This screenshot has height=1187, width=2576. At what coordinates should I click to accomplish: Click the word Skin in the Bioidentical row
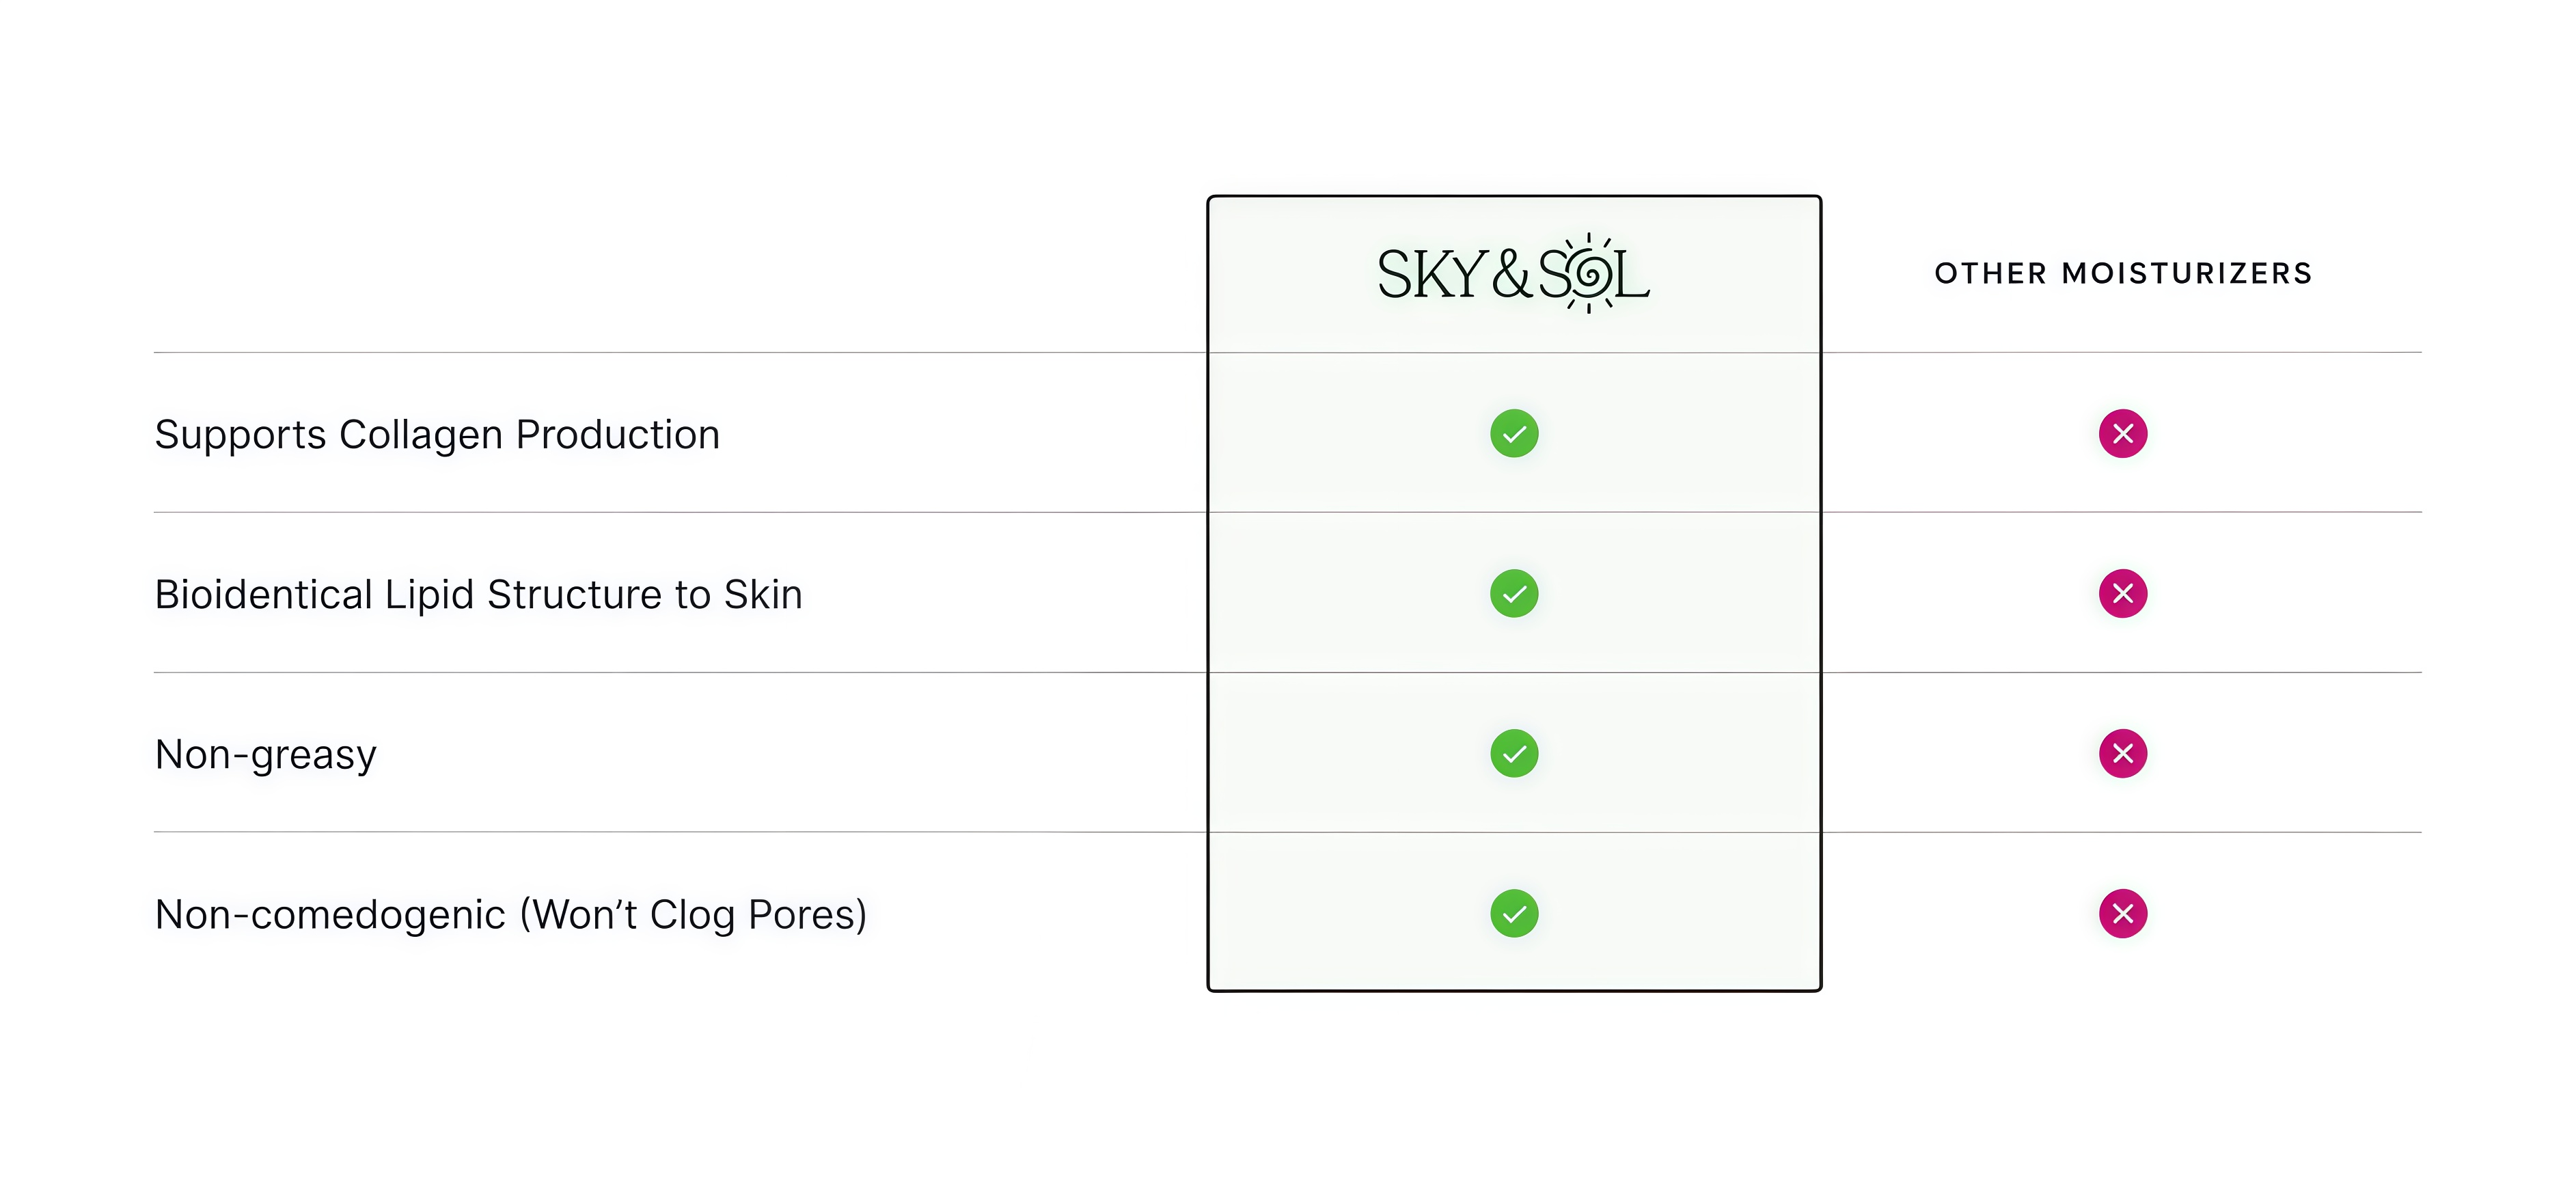click(x=763, y=595)
